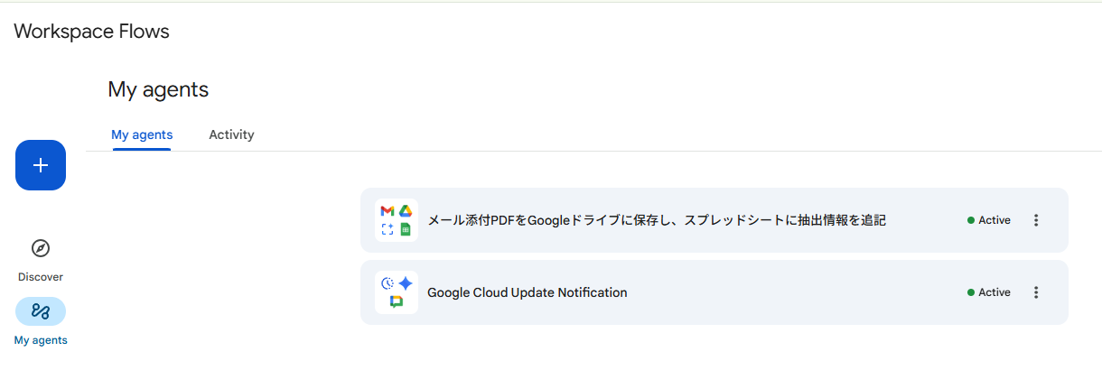Click the Workspace Flows title
Screen dimensions: 1102x370
pyautogui.click(x=91, y=32)
